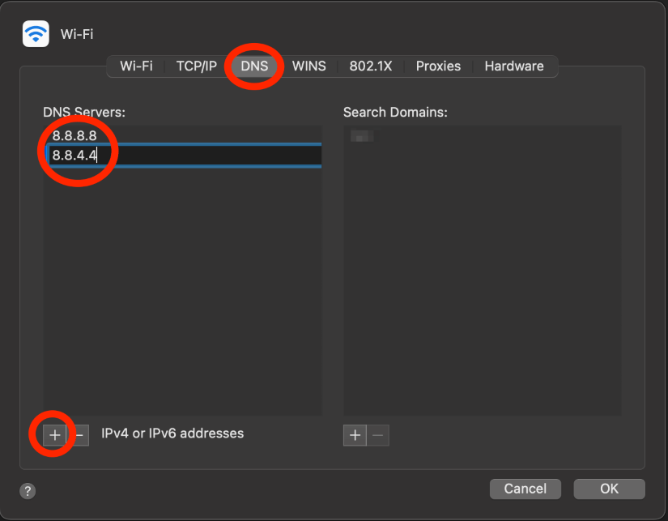Go to the WINS tab
Image resolution: width=668 pixels, height=521 pixels.
coord(308,66)
